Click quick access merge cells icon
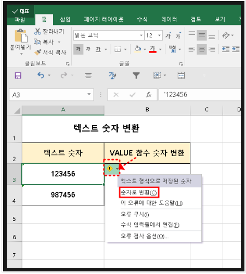The height and width of the screenshot is (274, 246). coord(181,75)
